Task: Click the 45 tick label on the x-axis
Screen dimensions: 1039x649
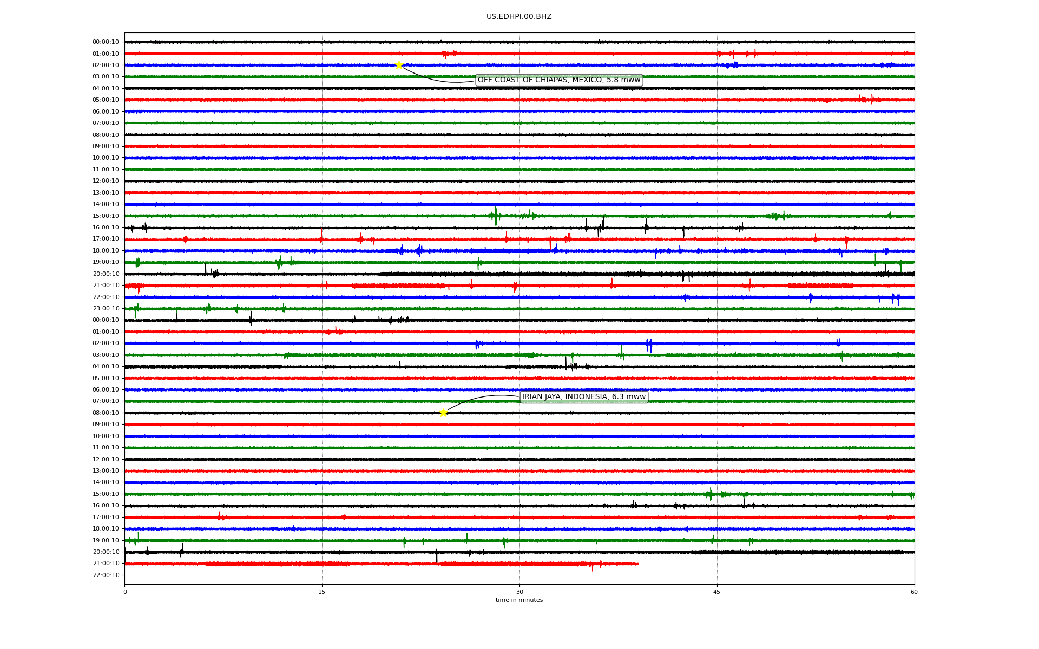Action: 717,592
